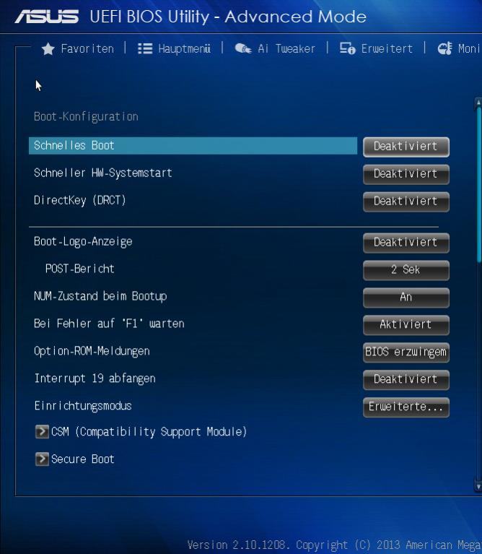Click the Erweitert settings icon
482x554 pixels.
347,48
